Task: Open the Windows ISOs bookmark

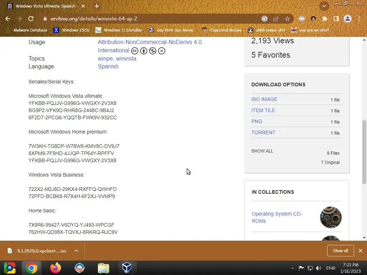Action: coord(72,30)
